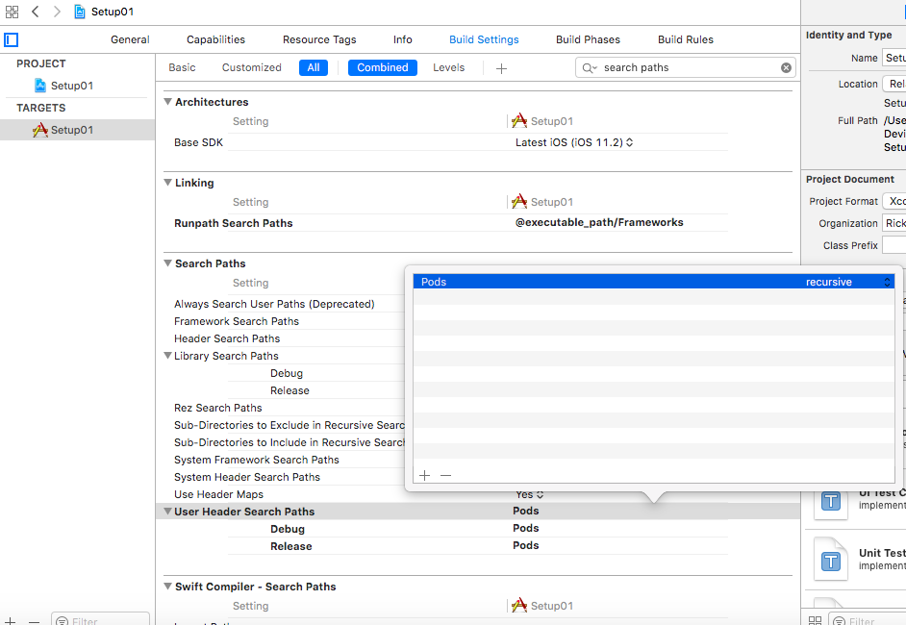Select Rez Search Paths row
Image resolution: width=906 pixels, height=625 pixels.
pyautogui.click(x=217, y=408)
